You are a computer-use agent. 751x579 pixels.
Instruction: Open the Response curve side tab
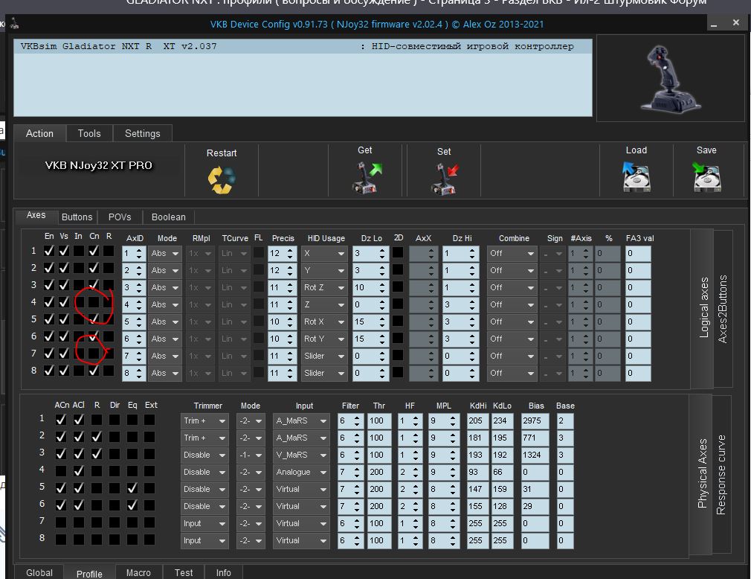[x=721, y=475]
